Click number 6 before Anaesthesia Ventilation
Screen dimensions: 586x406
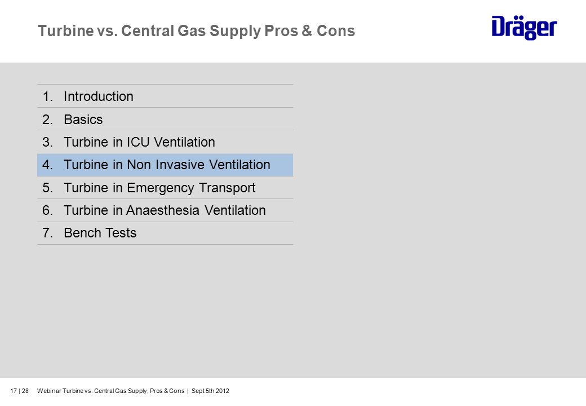click(x=47, y=210)
